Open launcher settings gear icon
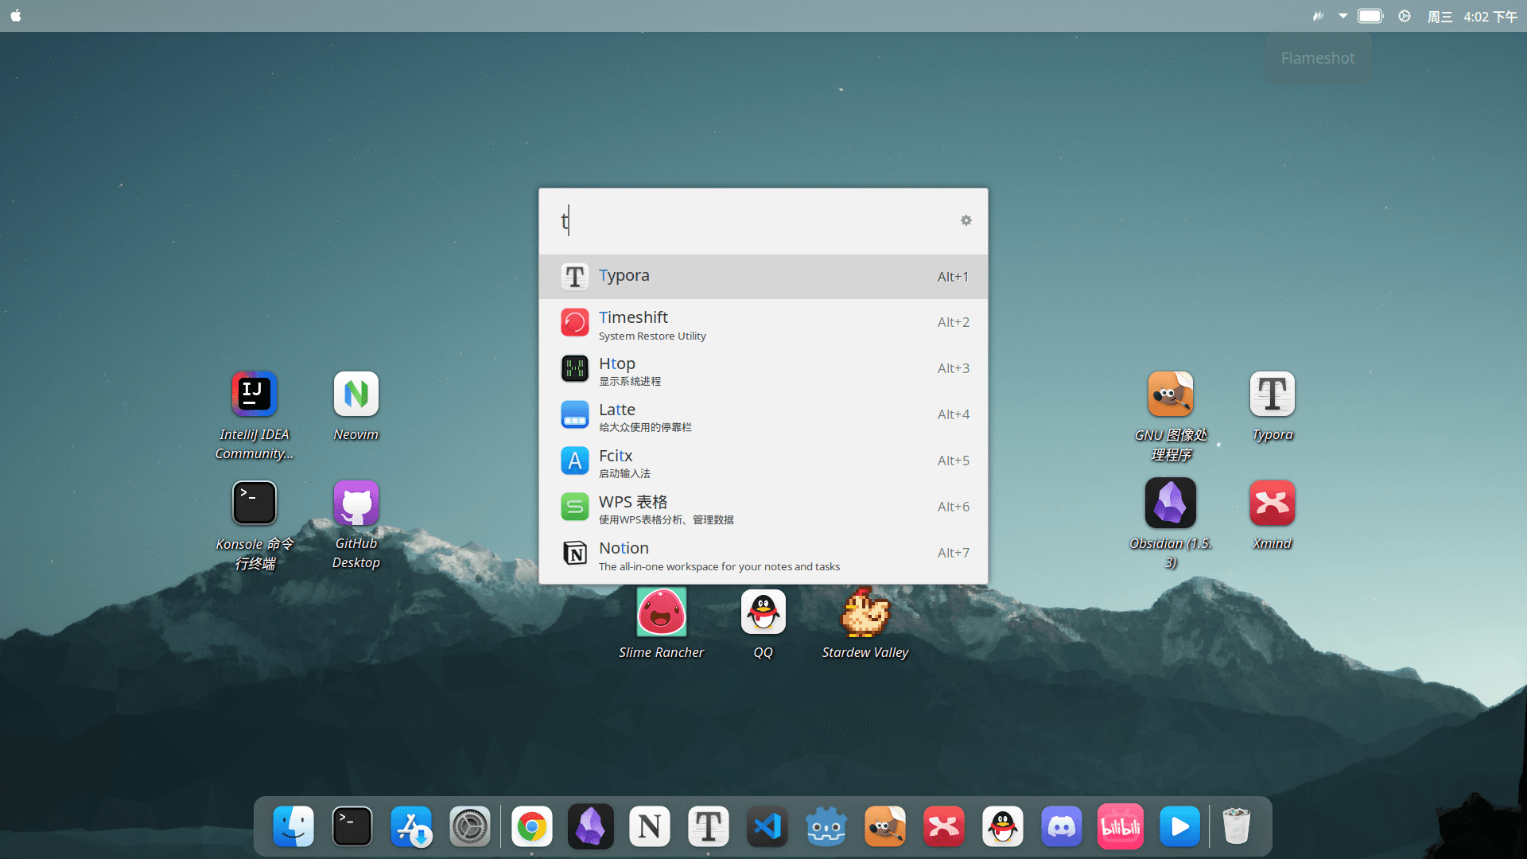 (x=966, y=220)
